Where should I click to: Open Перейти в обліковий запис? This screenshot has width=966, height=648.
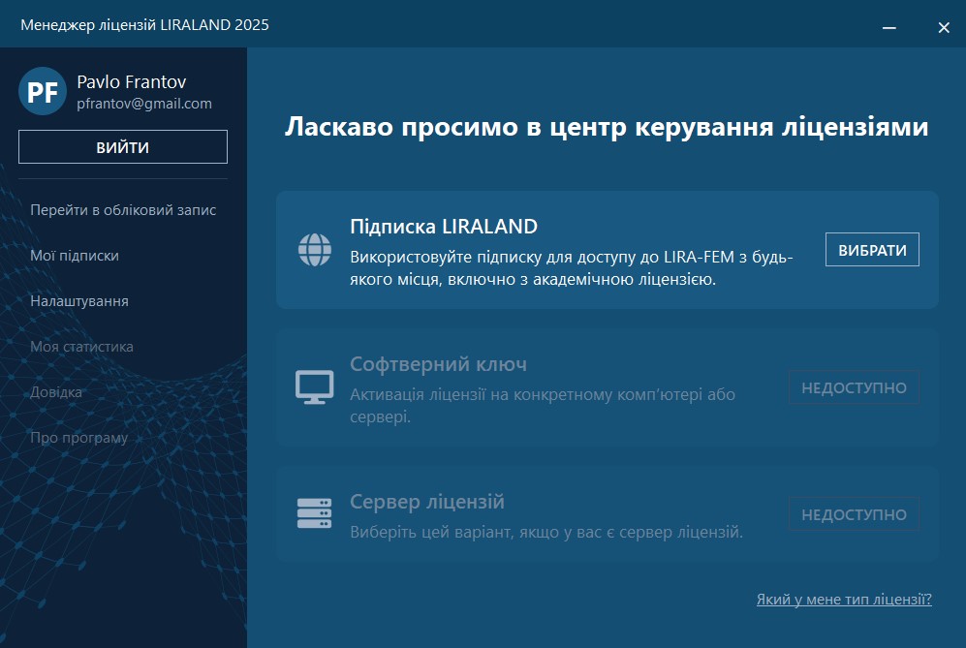pos(123,210)
